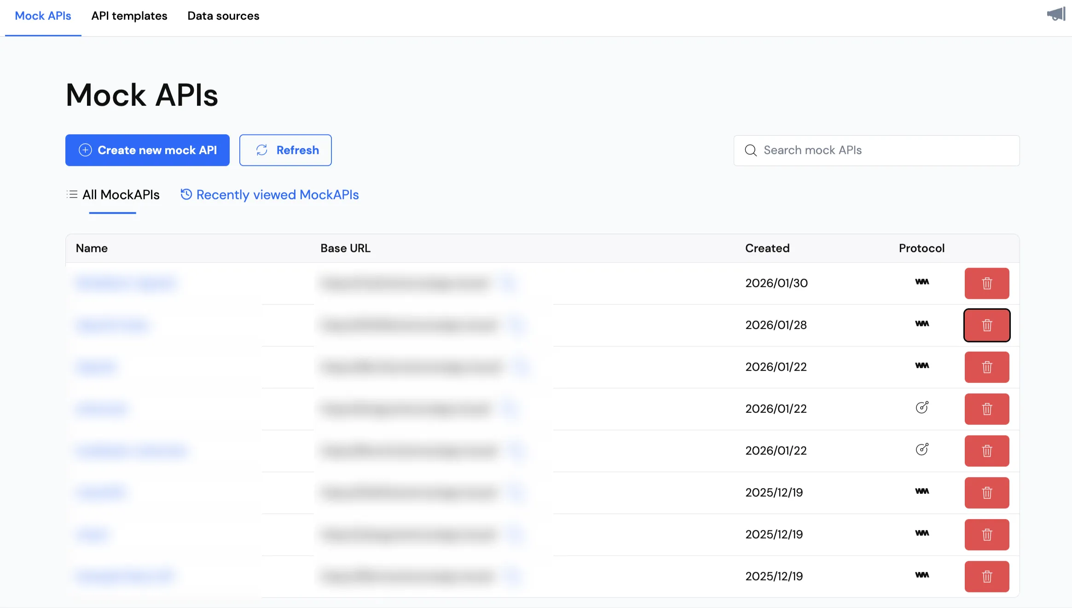Click the history clock icon beside Recently viewed MockAPIs
This screenshot has width=1072, height=608.
(186, 194)
